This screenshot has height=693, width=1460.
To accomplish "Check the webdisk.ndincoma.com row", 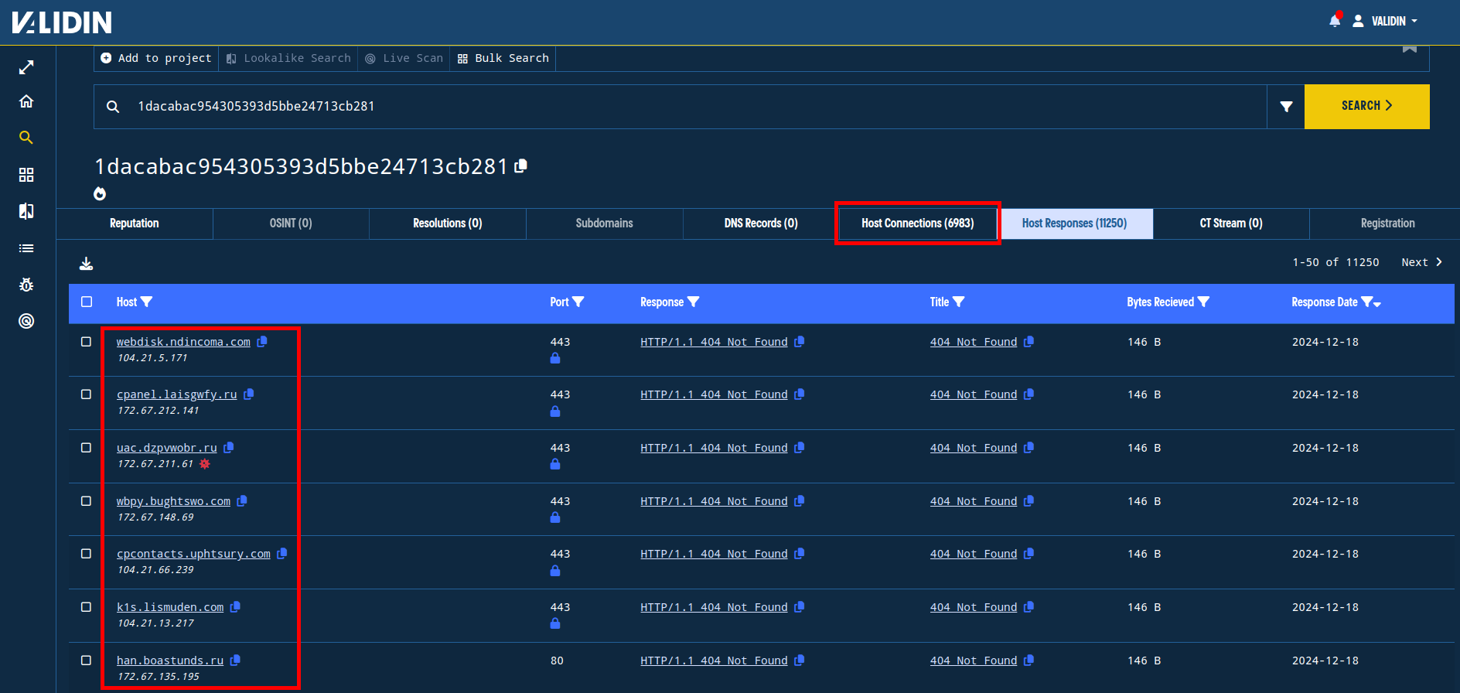I will [86, 341].
